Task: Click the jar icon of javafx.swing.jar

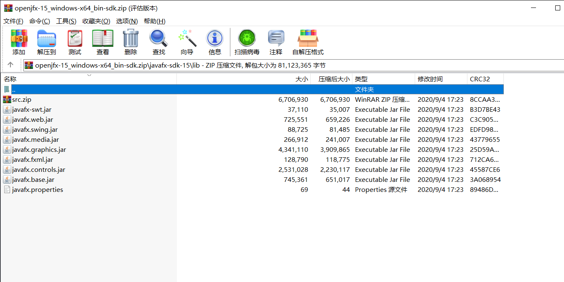Action: click(x=7, y=129)
